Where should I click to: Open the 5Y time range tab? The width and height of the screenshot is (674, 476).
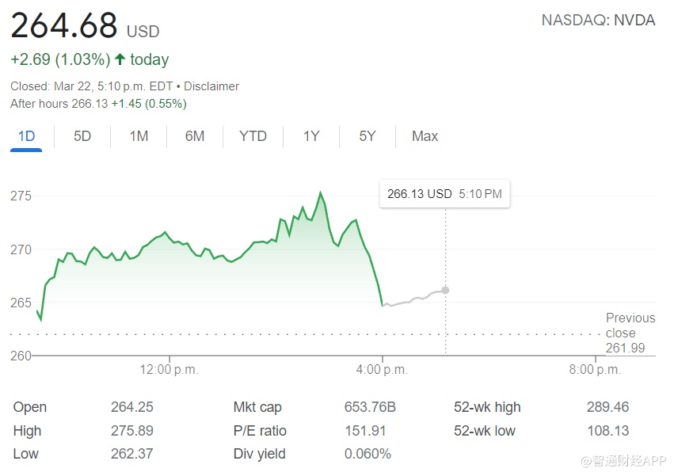(367, 136)
